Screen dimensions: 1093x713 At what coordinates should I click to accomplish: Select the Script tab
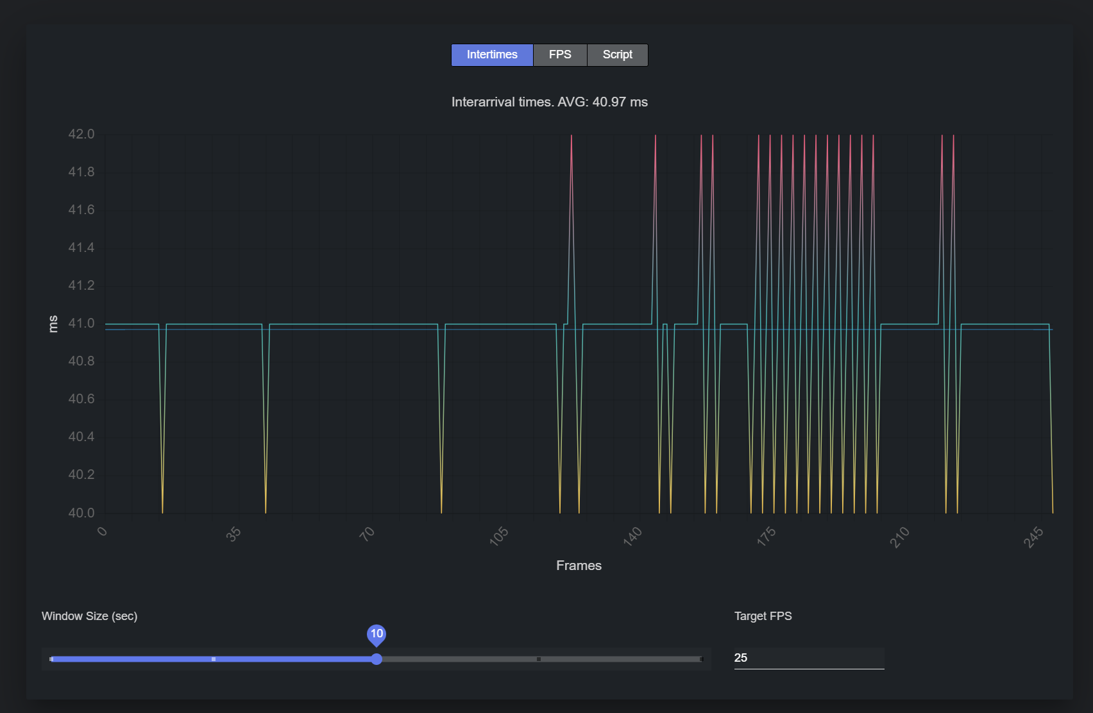[617, 55]
